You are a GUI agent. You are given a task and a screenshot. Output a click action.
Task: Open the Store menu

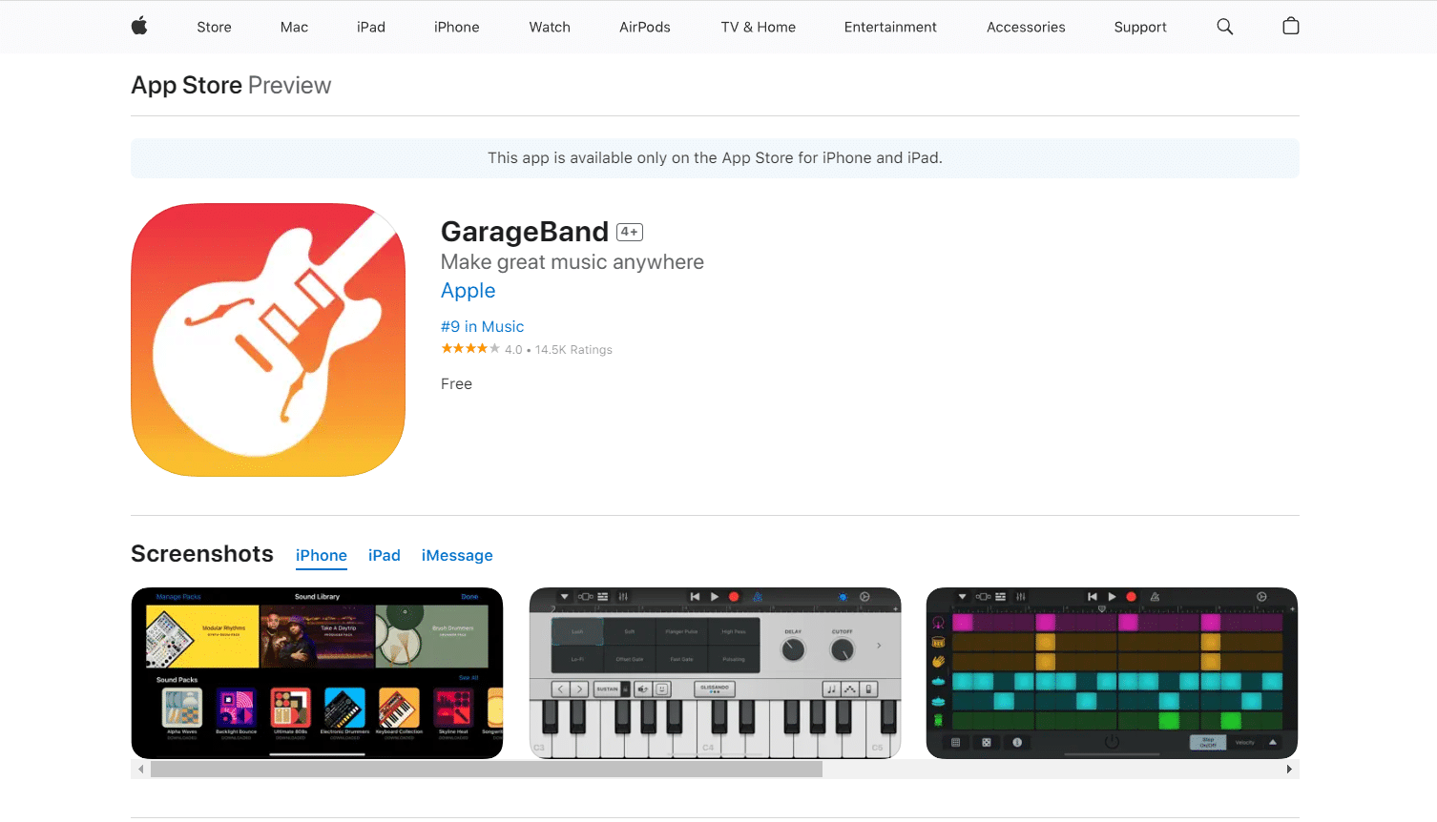215,27
